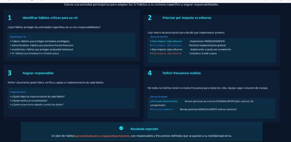Click the bullet TI: Hábitos que fortalecen la infraestructura
Screen dimensions: 291x142
35,53
